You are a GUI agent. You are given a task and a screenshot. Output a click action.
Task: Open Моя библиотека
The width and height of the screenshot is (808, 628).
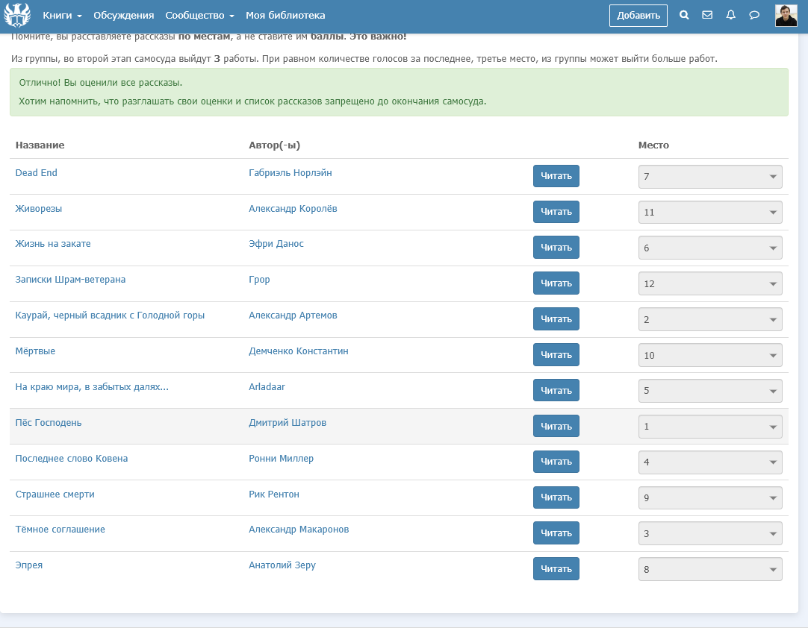(285, 15)
